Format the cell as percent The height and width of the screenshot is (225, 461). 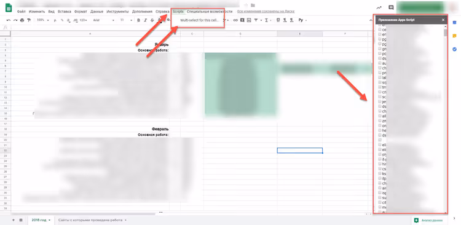tap(62, 20)
